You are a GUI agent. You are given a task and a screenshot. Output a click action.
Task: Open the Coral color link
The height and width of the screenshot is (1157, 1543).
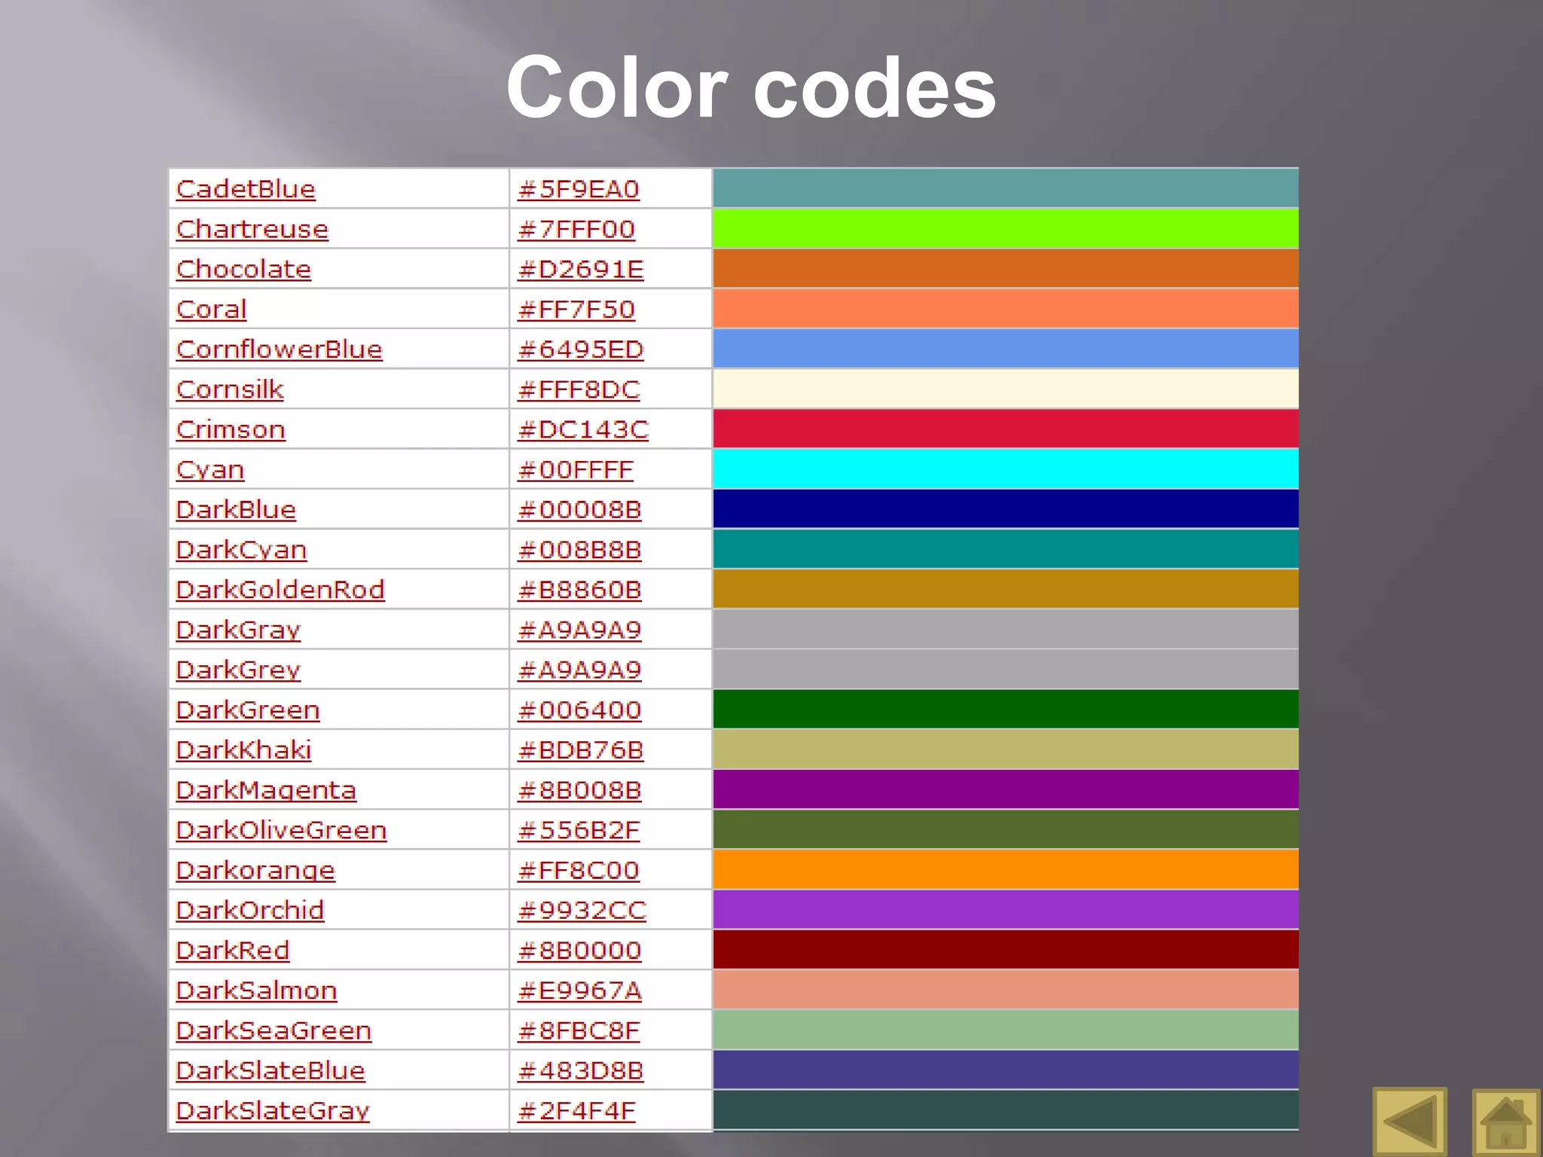(211, 309)
